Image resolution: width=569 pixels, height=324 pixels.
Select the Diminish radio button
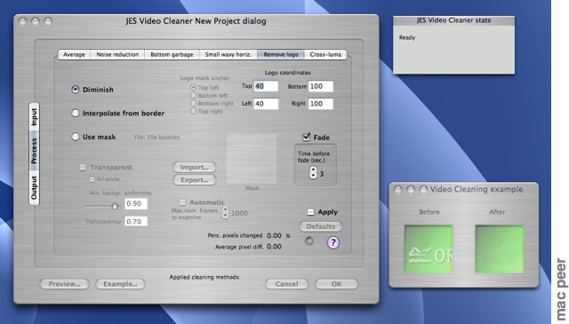(x=75, y=90)
